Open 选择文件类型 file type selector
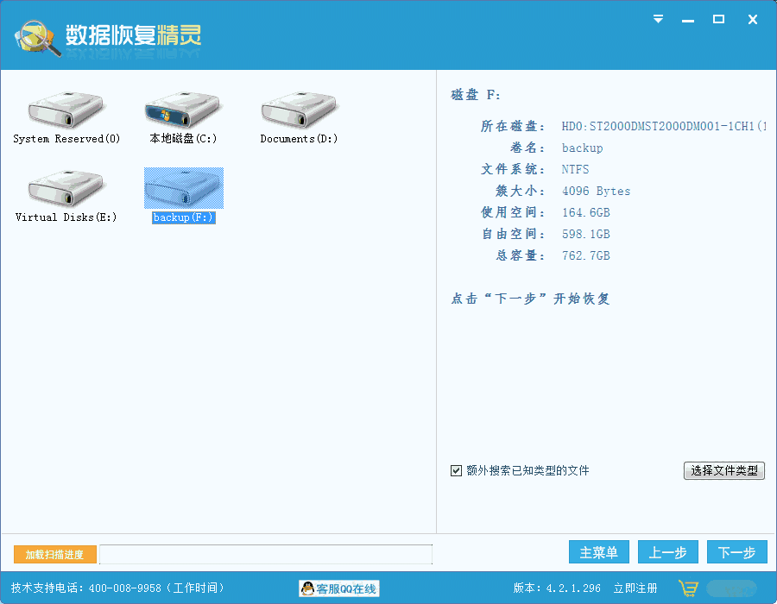Screen dimensions: 777x604 (723, 470)
